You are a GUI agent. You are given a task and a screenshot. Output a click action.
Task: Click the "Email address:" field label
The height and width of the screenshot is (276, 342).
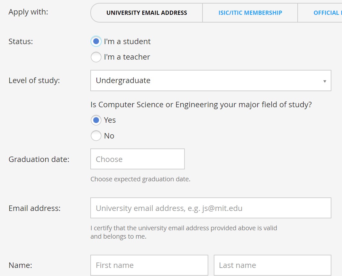pyautogui.click(x=34, y=208)
